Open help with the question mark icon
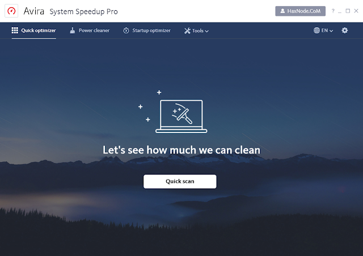This screenshot has width=363, height=256. click(333, 11)
